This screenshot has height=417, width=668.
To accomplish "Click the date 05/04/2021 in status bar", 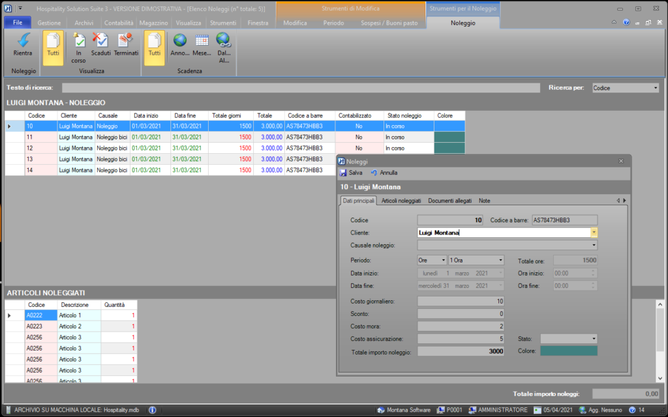I will tap(553, 410).
